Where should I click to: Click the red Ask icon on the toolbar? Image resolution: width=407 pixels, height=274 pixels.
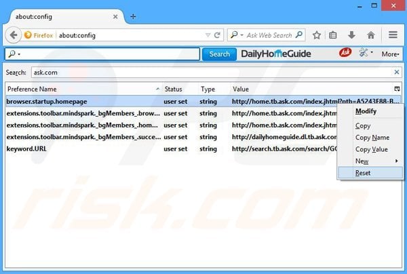tap(345, 53)
